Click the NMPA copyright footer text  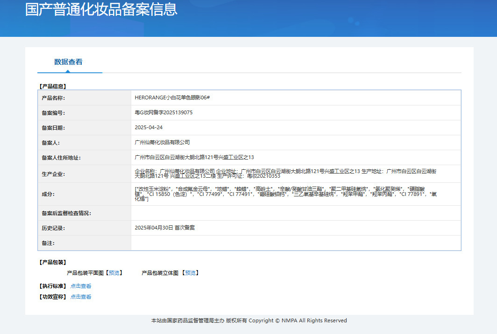(249, 320)
